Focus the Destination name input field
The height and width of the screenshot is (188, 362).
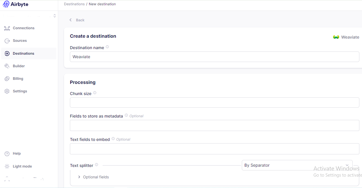pos(214,57)
